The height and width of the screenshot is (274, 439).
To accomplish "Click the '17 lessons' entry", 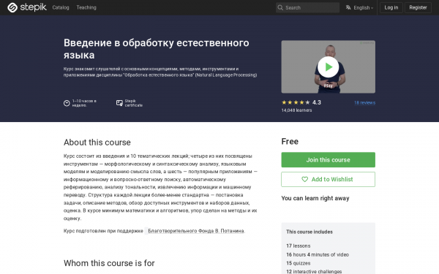I will coord(299,246).
